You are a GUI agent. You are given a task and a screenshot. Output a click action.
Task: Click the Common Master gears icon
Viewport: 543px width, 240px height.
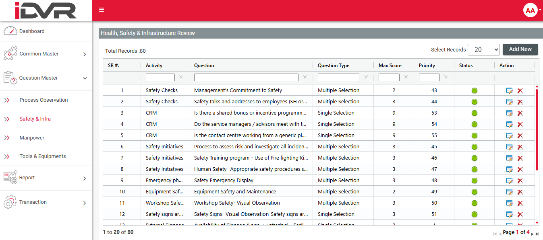tap(10, 53)
